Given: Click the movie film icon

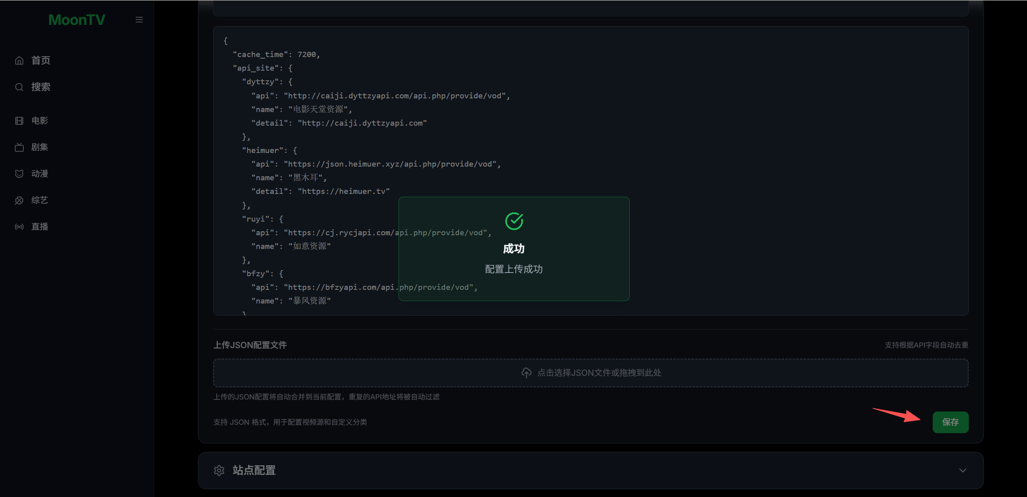Looking at the screenshot, I should point(19,121).
